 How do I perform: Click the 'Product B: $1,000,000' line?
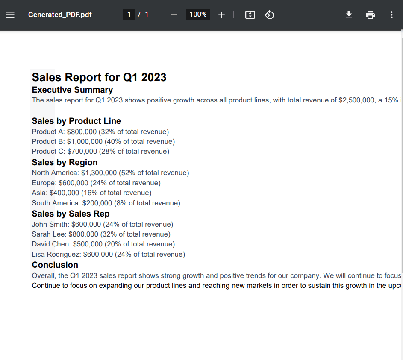103,141
